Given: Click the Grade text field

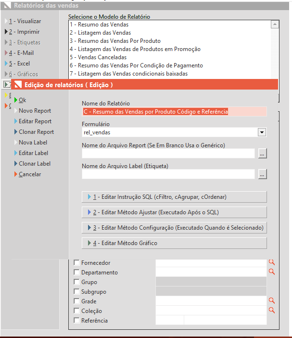Looking at the screenshot, I should tap(211, 301).
